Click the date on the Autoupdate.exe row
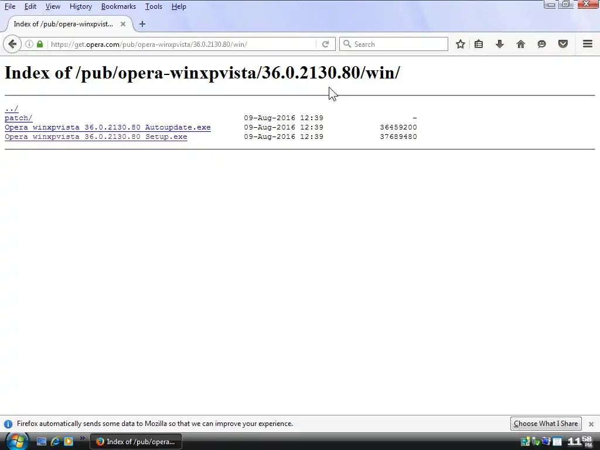Screen dimensions: 600x450 pyautogui.click(x=284, y=127)
